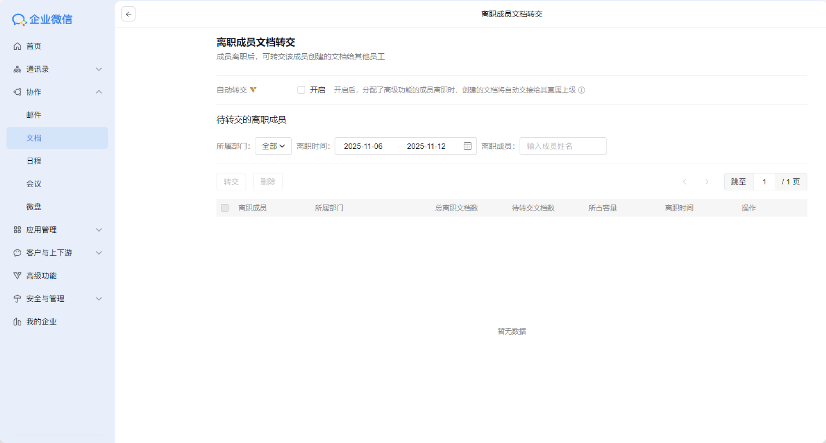Click the 高级功能 icon in sidebar

[x=17, y=276]
